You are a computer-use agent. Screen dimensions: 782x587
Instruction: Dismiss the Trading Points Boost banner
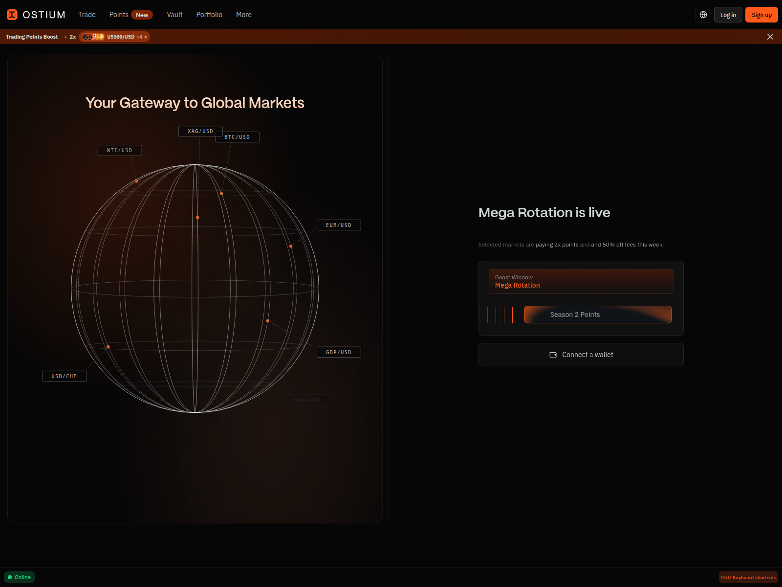point(770,37)
